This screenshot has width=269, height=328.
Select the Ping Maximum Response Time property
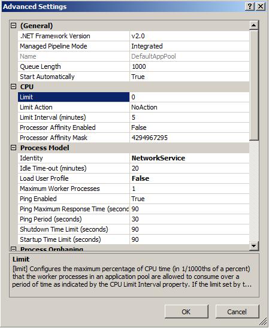click(74, 209)
